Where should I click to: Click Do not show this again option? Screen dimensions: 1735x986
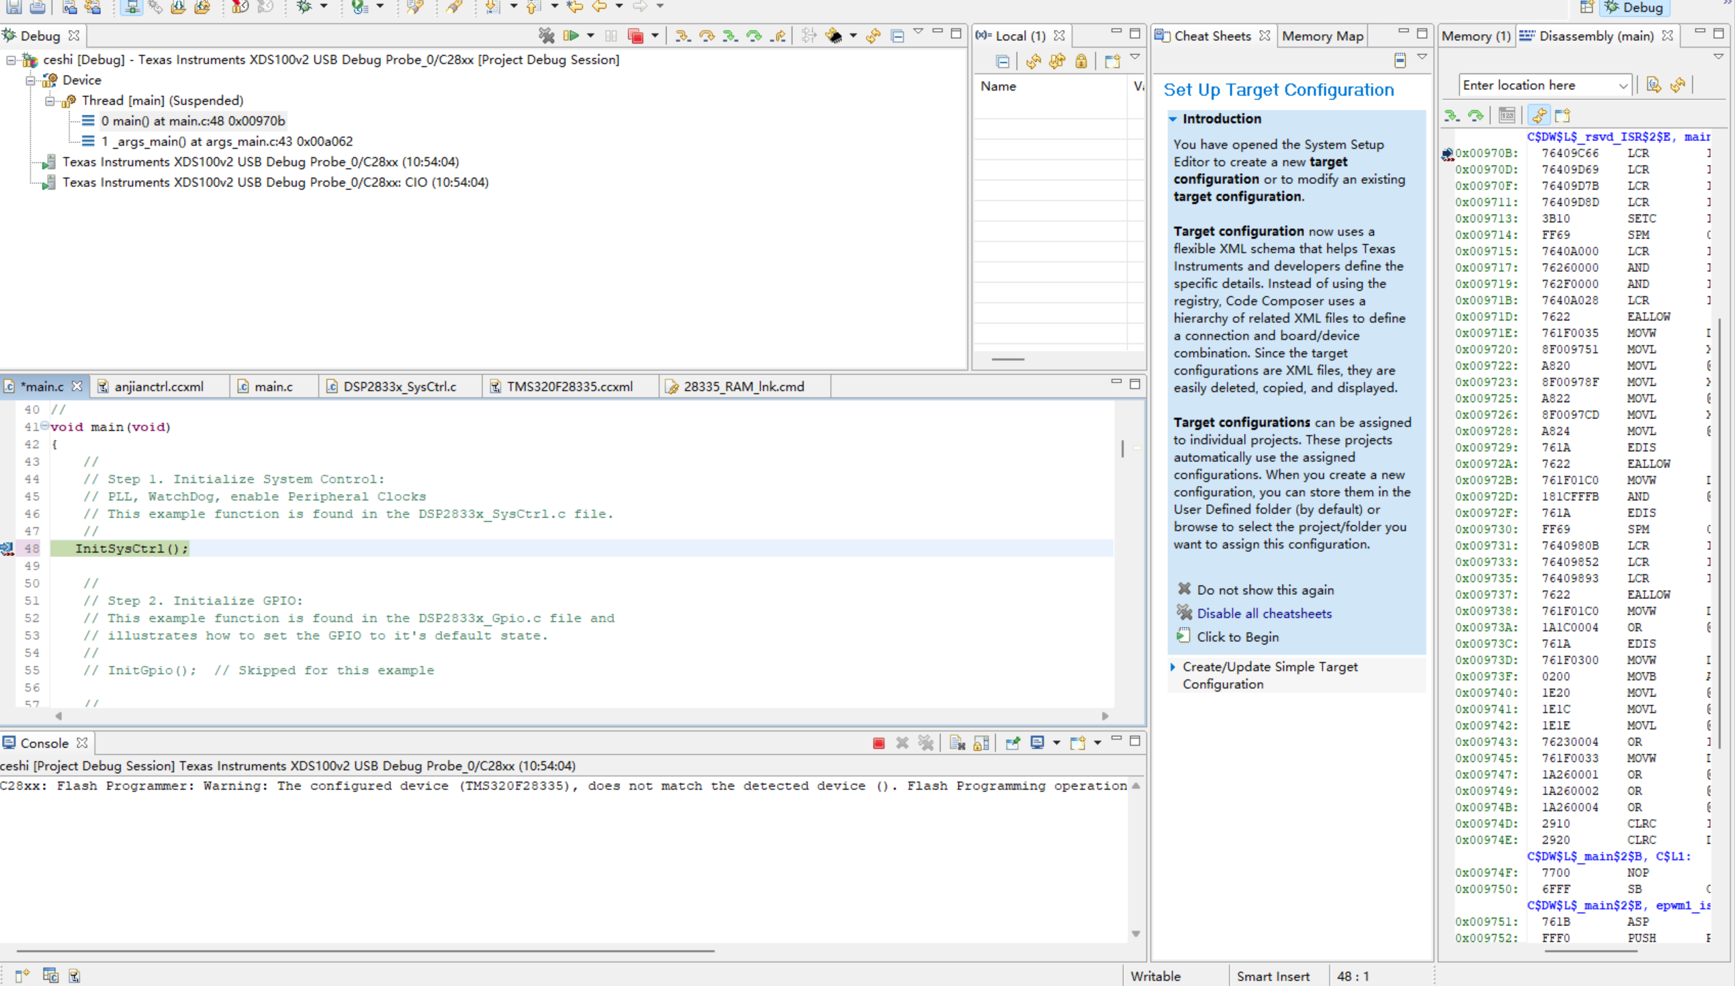tap(1265, 590)
